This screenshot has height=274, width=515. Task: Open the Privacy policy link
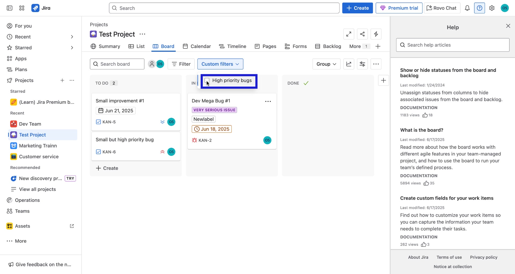[483, 257]
